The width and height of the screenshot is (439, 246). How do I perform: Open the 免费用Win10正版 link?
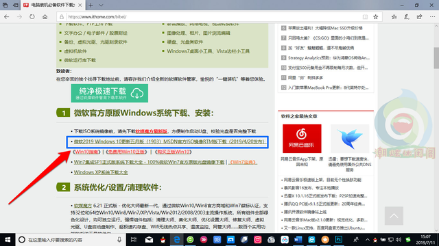pos(127,152)
